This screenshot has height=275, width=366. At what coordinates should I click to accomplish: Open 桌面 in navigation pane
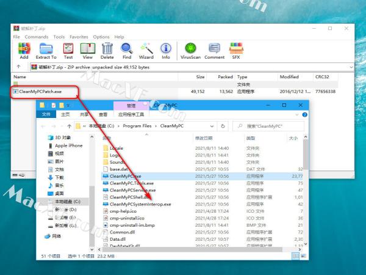tap(56, 193)
